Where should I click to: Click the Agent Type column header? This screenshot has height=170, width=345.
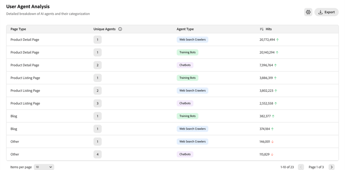(185, 29)
